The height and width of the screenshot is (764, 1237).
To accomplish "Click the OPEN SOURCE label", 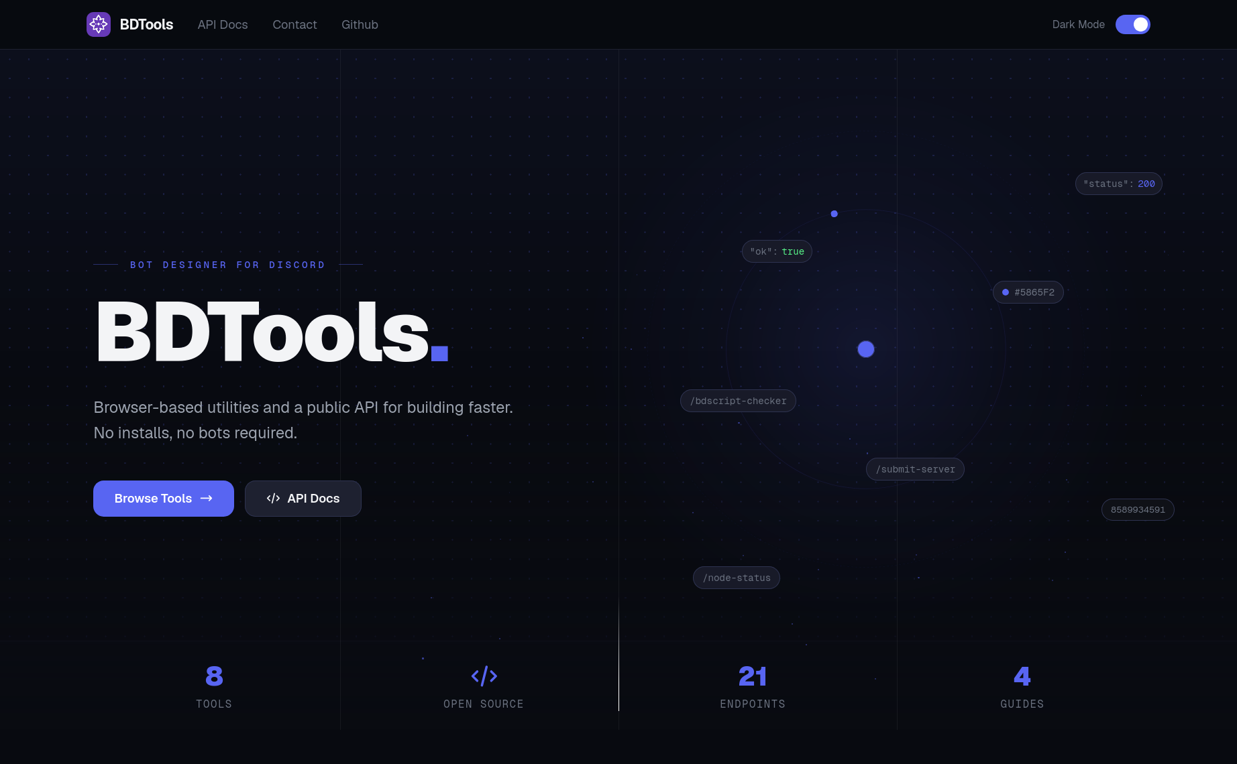I will 484,704.
